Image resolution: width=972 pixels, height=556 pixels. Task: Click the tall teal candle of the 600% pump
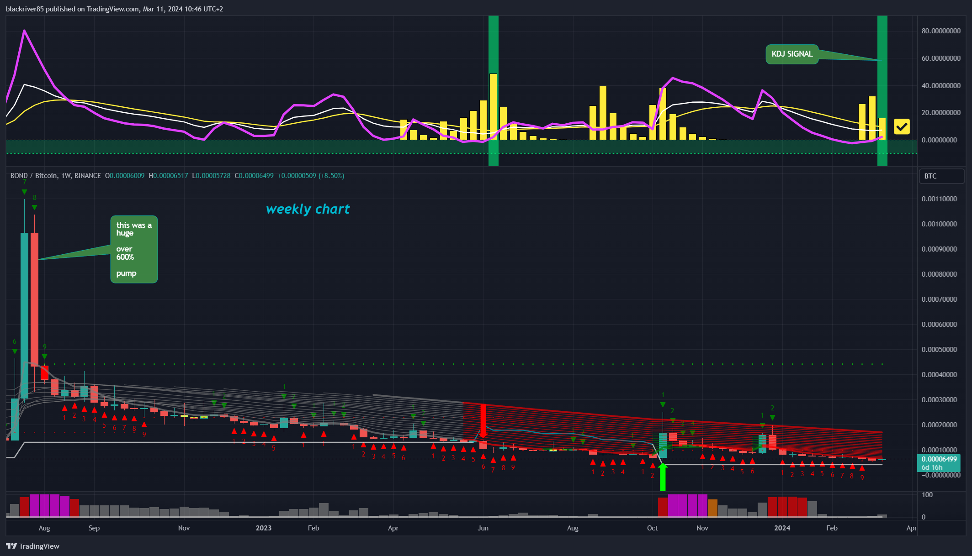point(25,315)
